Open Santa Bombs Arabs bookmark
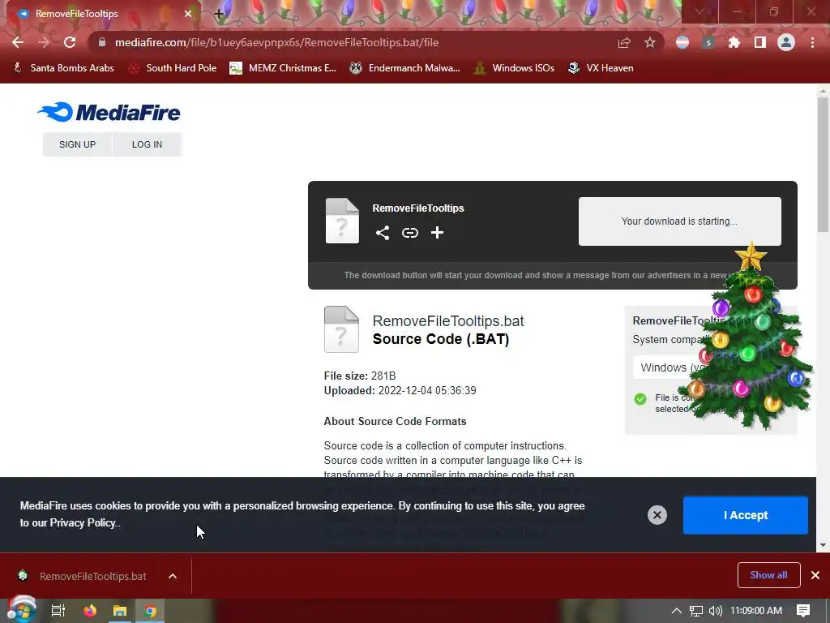The width and height of the screenshot is (830, 623). pyautogui.click(x=63, y=68)
